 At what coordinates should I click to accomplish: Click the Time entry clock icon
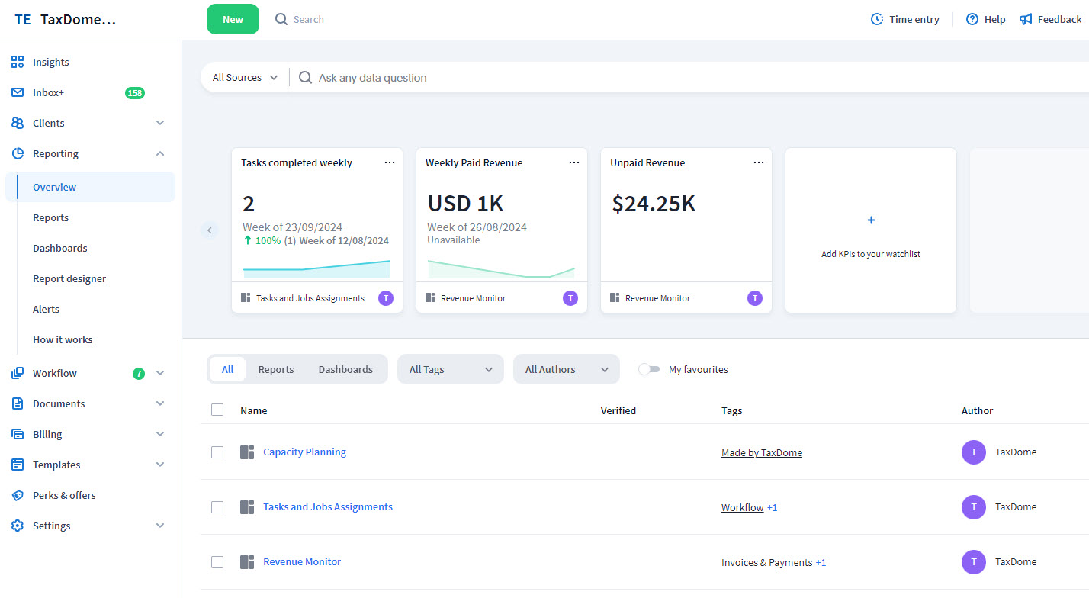(877, 19)
